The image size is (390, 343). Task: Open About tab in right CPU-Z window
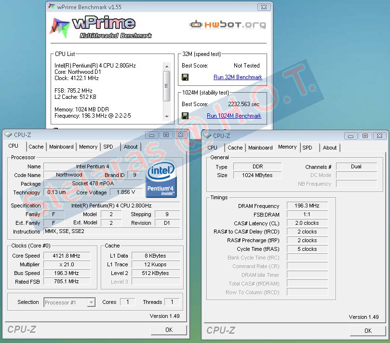[330, 148]
